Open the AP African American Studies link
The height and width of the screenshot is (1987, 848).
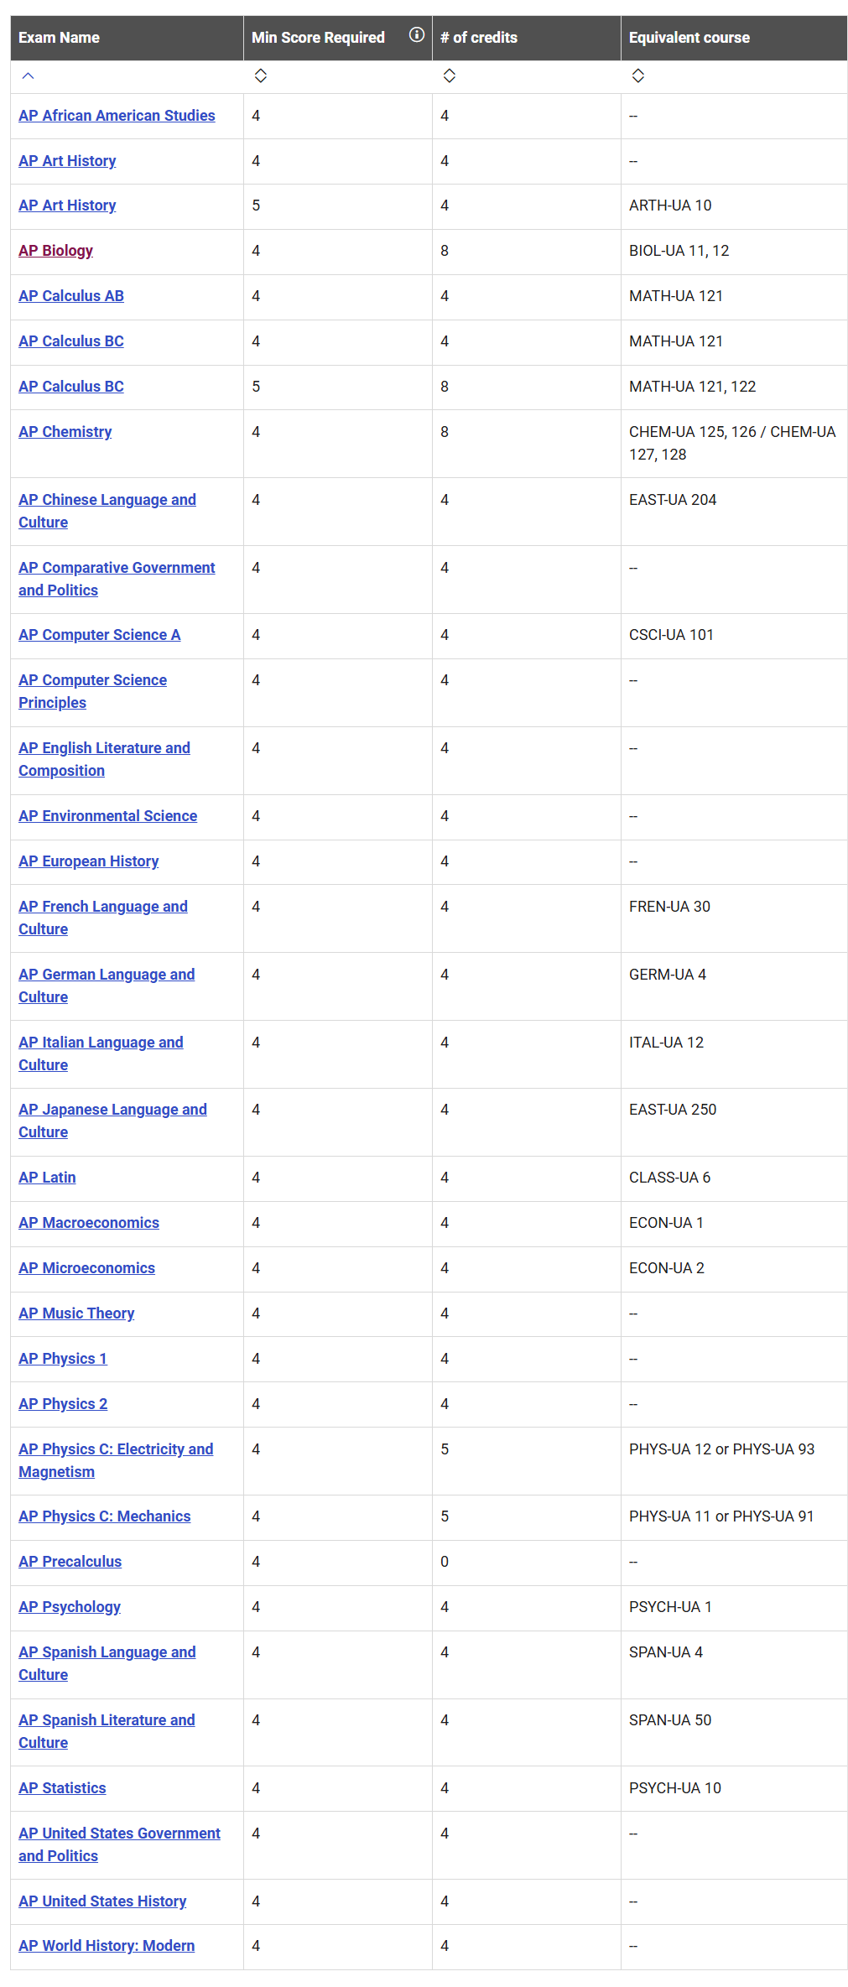pyautogui.click(x=117, y=116)
